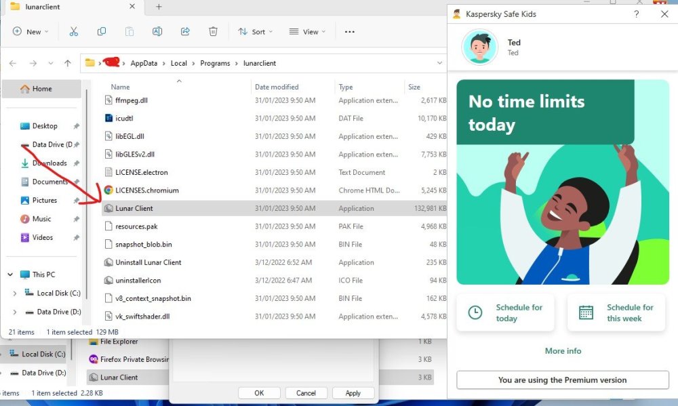This screenshot has width=678, height=406.
Task: Click the Apply button in dialog
Action: [353, 393]
